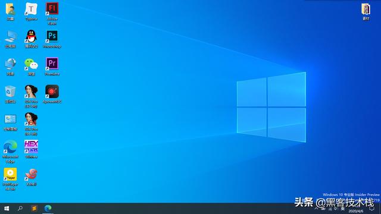Select the Recycle Bin icon
381x214 pixels.
[10, 94]
